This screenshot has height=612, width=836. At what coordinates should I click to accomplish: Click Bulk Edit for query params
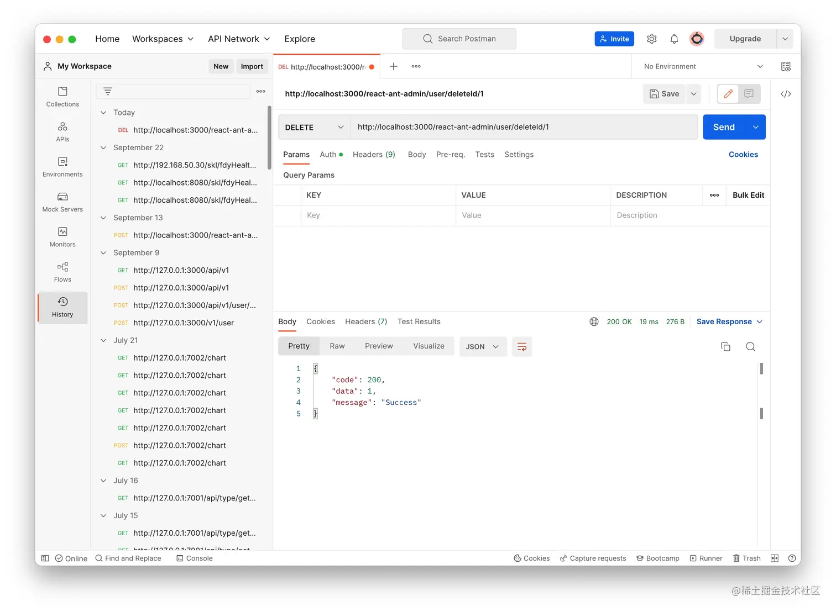(x=749, y=195)
